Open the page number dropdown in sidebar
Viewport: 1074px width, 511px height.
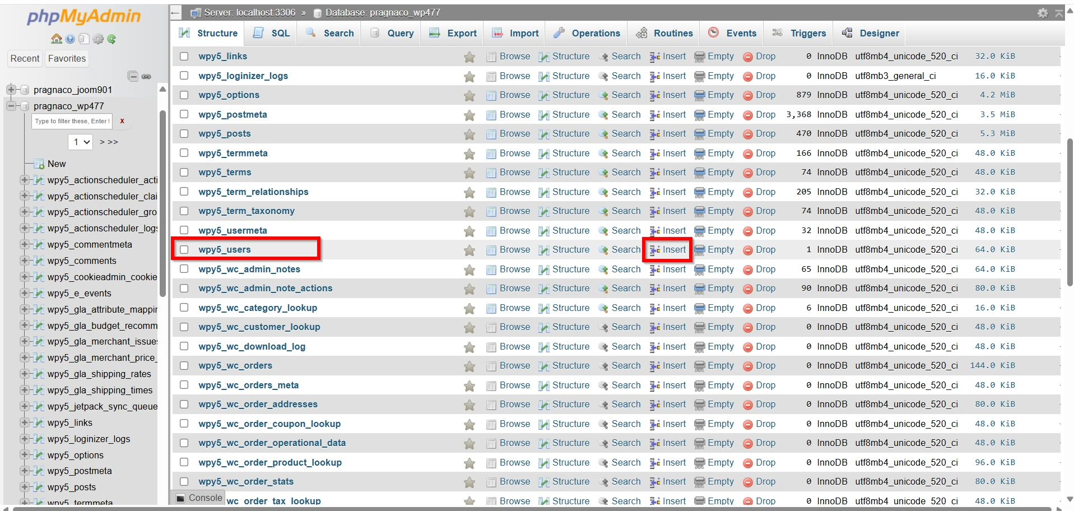tap(81, 142)
